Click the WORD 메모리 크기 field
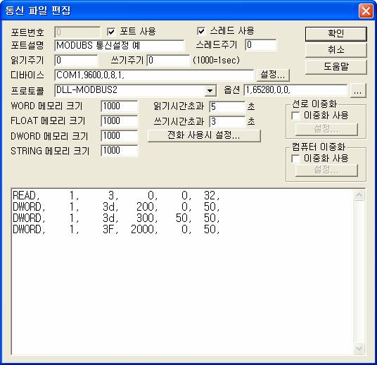 pos(120,106)
